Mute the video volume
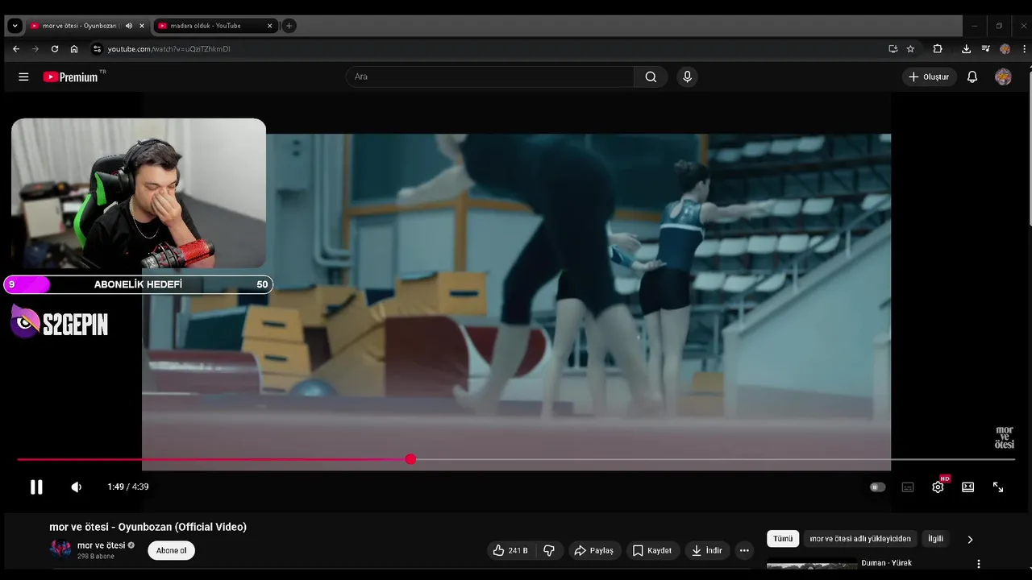The width and height of the screenshot is (1032, 580). 77,487
